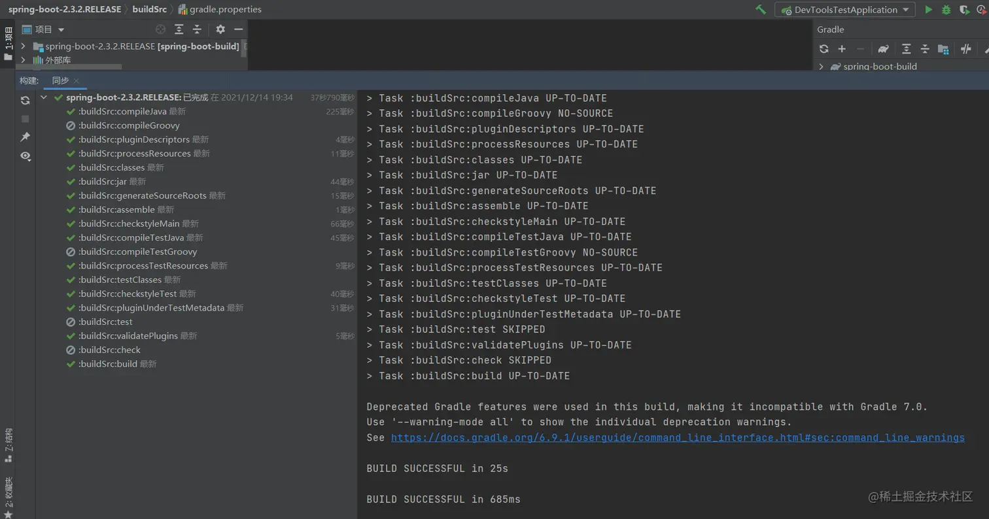Select the :buildSrc:pluginUnderTestMetadata task row
This screenshot has width=989, height=519.
196,308
